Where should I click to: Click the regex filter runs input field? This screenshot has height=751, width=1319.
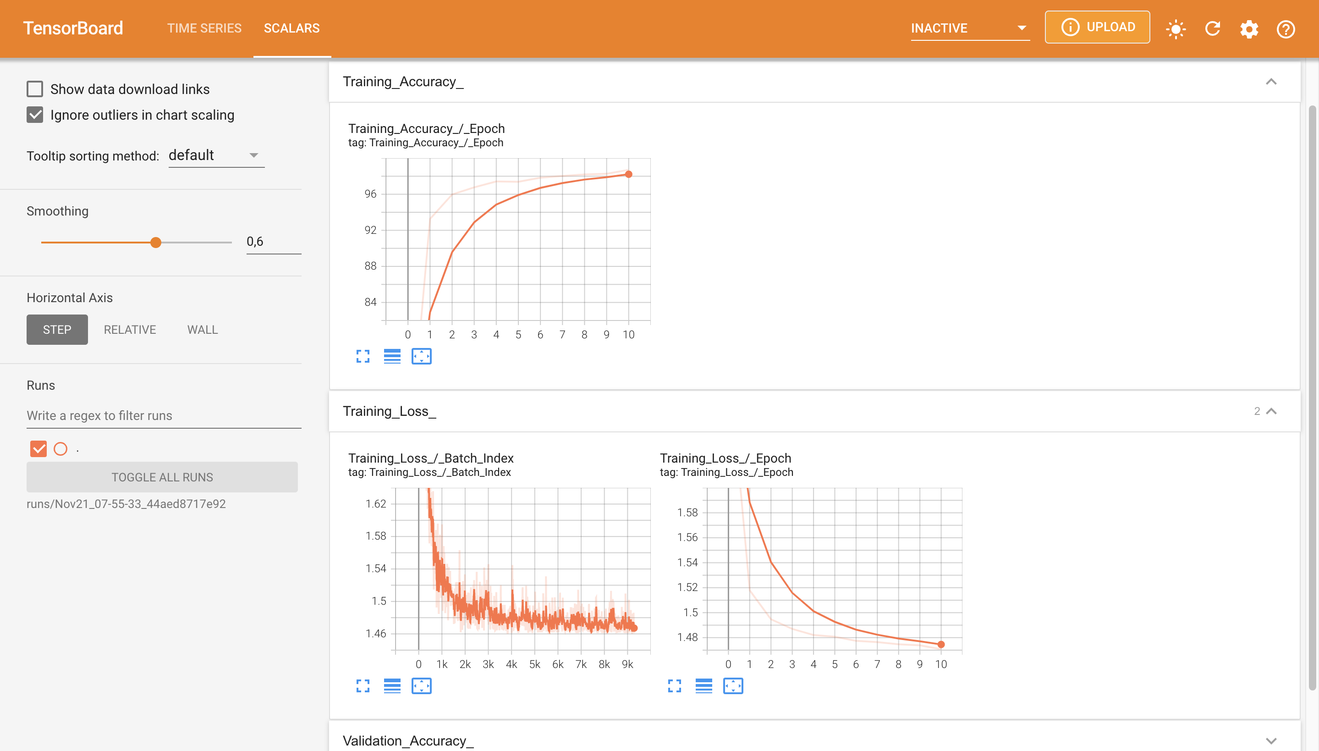click(164, 416)
